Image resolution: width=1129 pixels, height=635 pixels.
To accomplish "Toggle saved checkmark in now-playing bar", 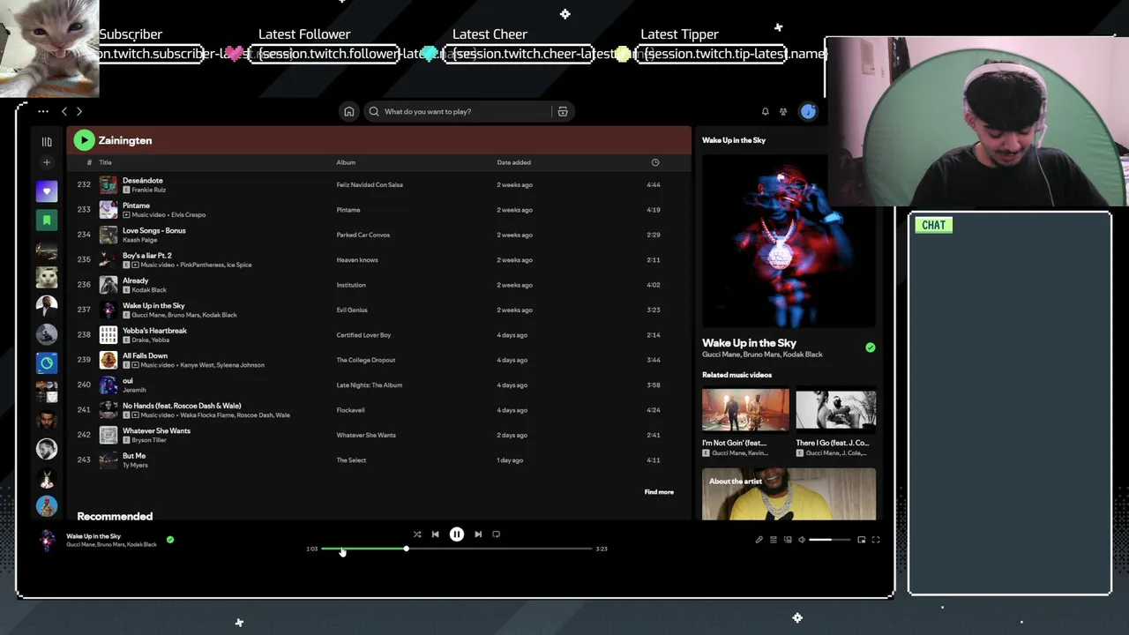I will point(170,540).
